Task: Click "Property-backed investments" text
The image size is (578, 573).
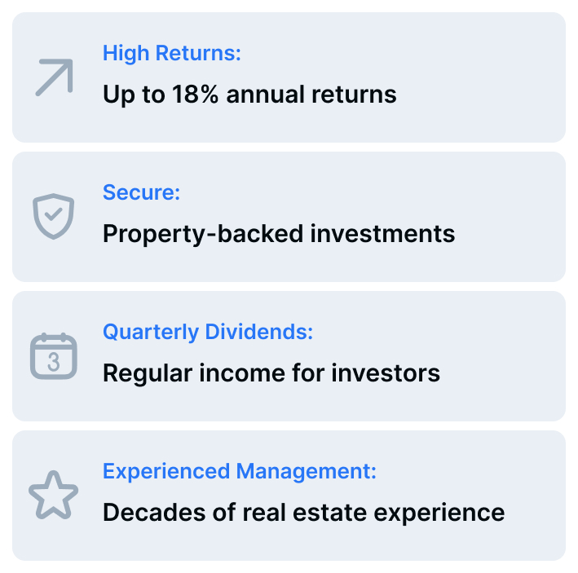Action: point(279,234)
